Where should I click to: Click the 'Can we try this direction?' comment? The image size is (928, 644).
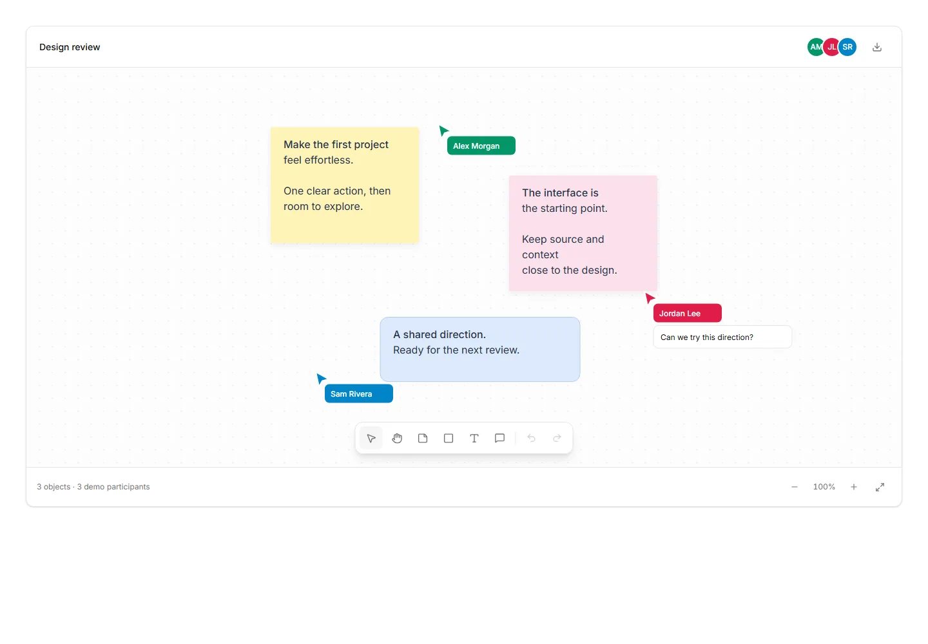[722, 337]
